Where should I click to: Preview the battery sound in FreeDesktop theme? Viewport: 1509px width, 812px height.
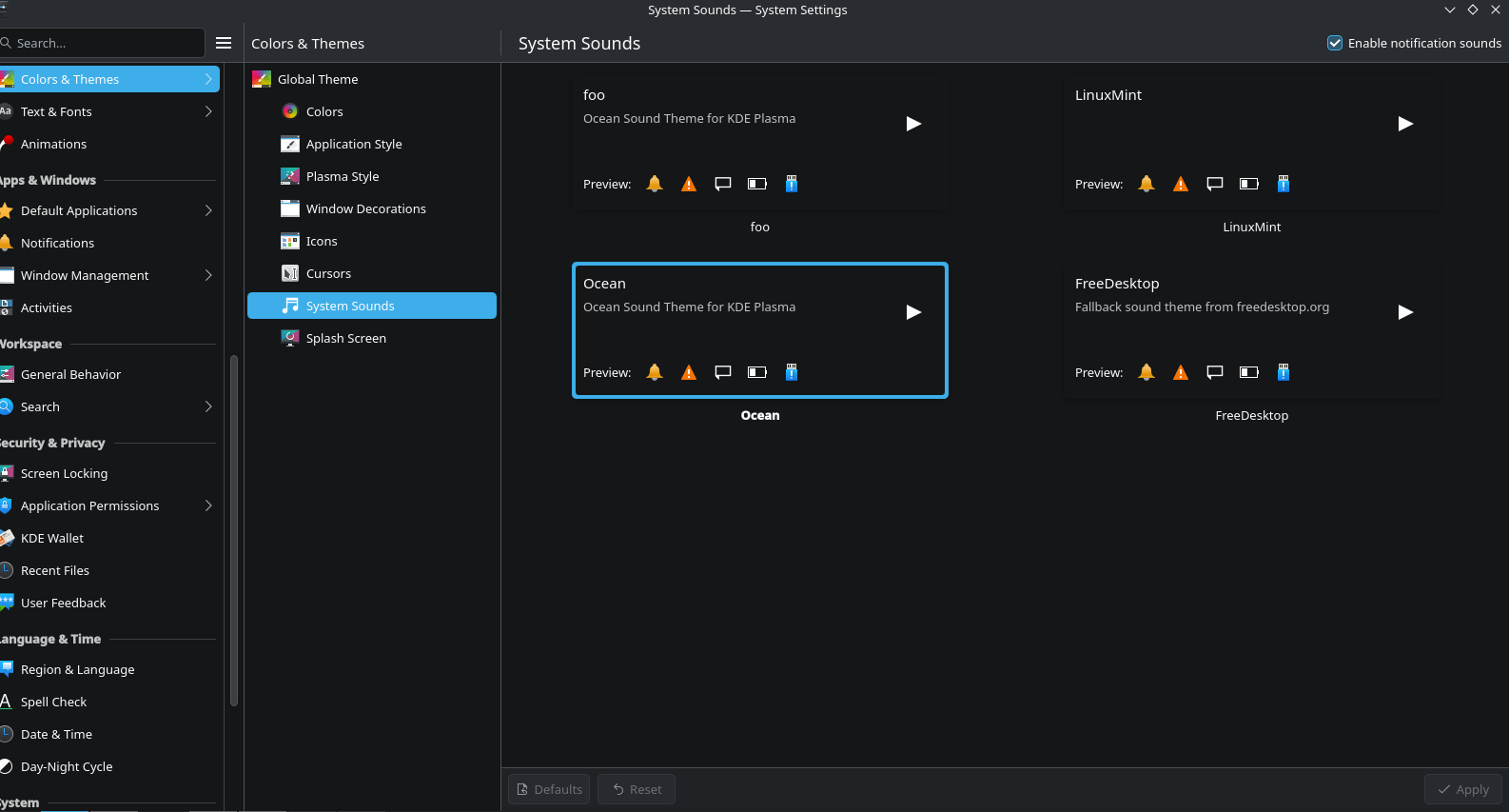[x=1249, y=372]
